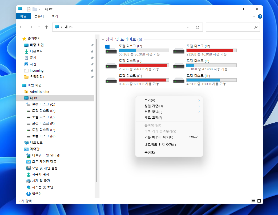278x215 pixels.
Task: Choose 새로 고침(E) in the context menu
Action: click(169, 118)
